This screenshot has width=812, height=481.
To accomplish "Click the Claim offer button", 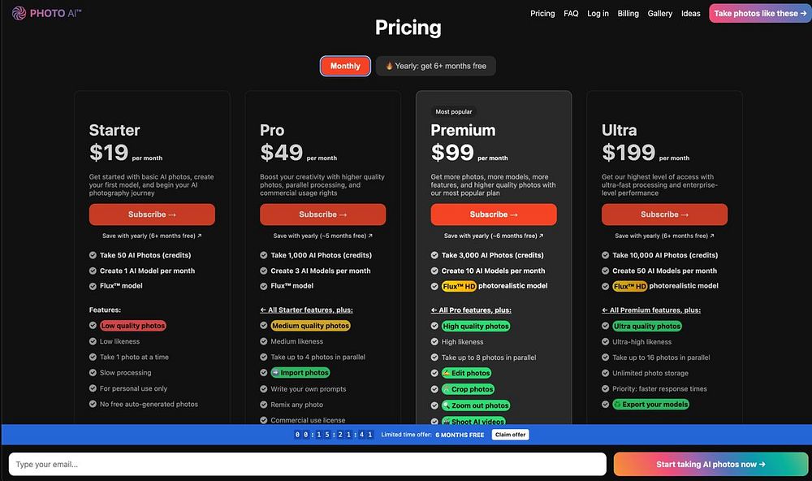I will [x=510, y=435].
